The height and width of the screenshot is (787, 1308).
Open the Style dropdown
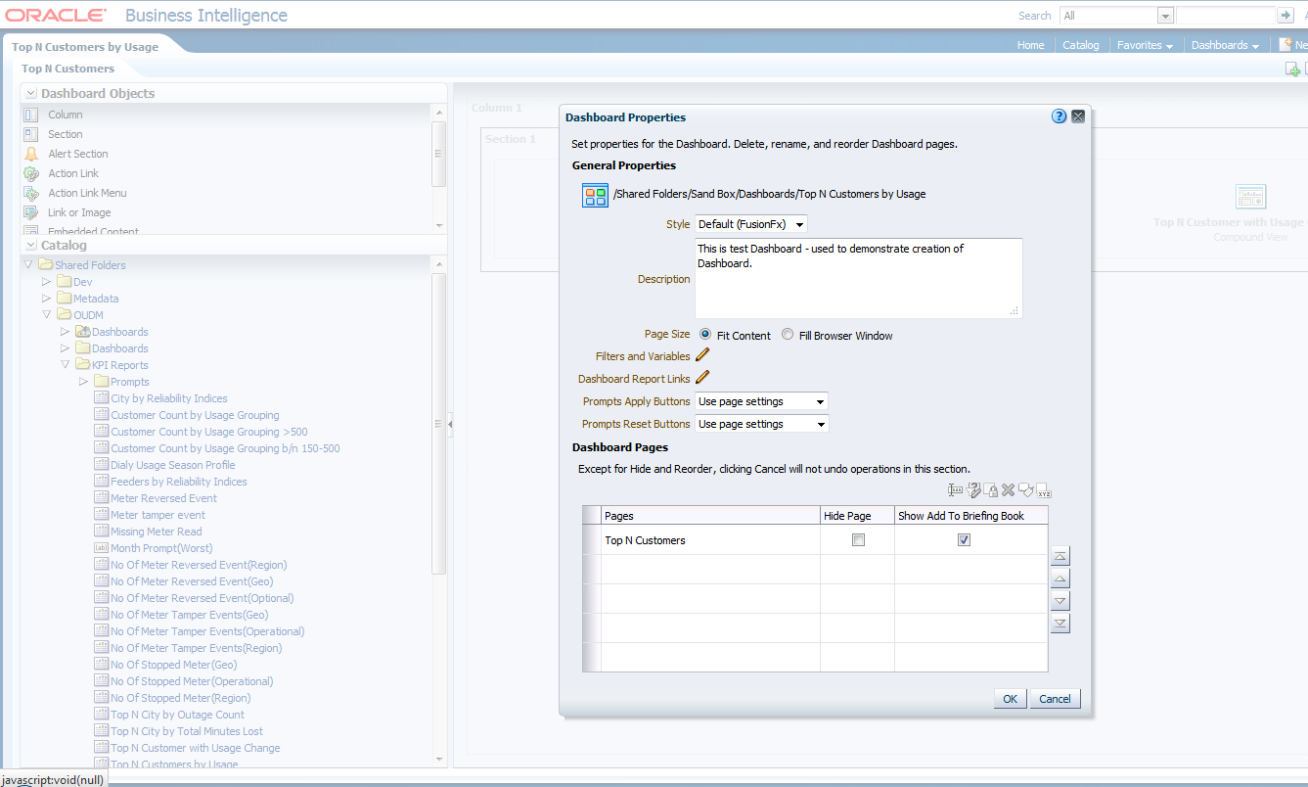point(751,224)
